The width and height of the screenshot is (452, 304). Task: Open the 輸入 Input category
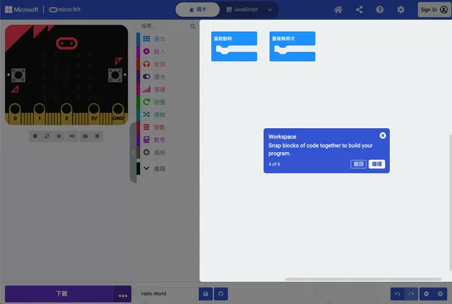coord(167,51)
